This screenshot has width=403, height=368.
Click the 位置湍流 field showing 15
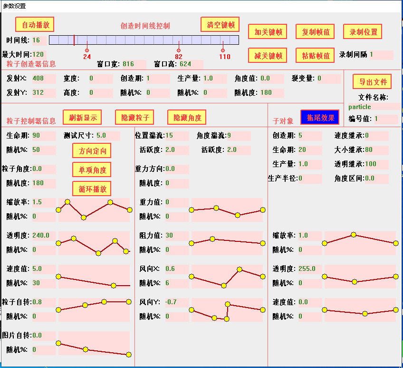pyautogui.click(x=177, y=136)
